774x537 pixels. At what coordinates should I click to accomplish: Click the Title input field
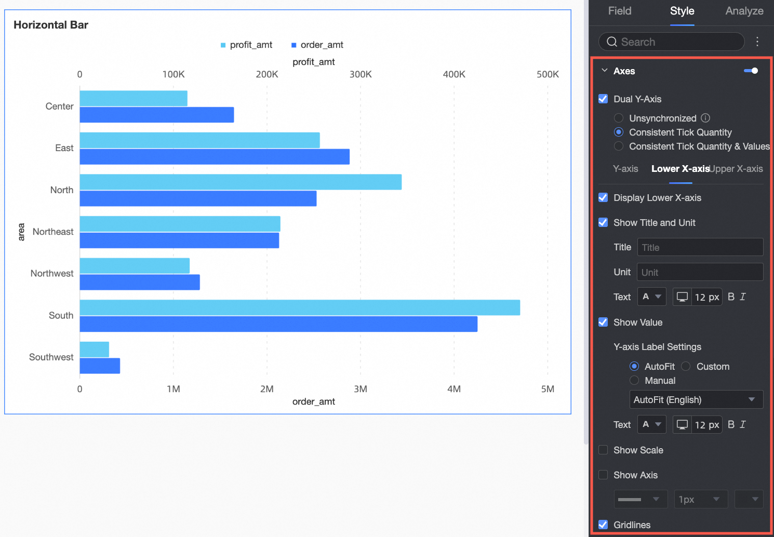(700, 247)
